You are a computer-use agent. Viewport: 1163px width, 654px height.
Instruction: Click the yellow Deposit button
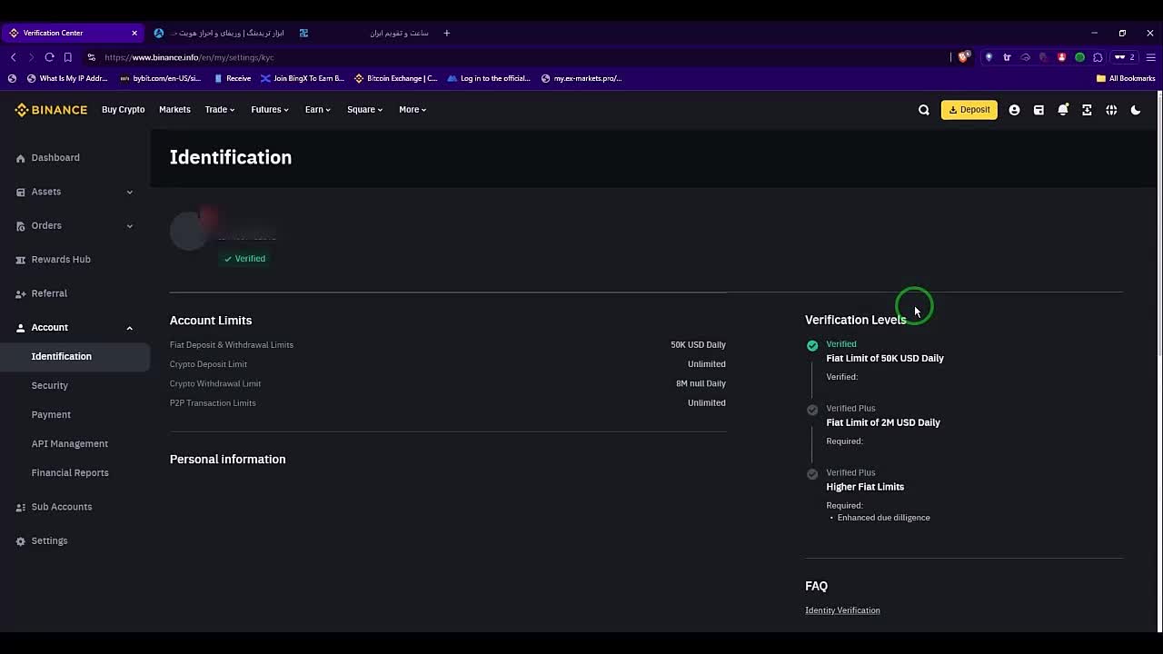point(969,110)
